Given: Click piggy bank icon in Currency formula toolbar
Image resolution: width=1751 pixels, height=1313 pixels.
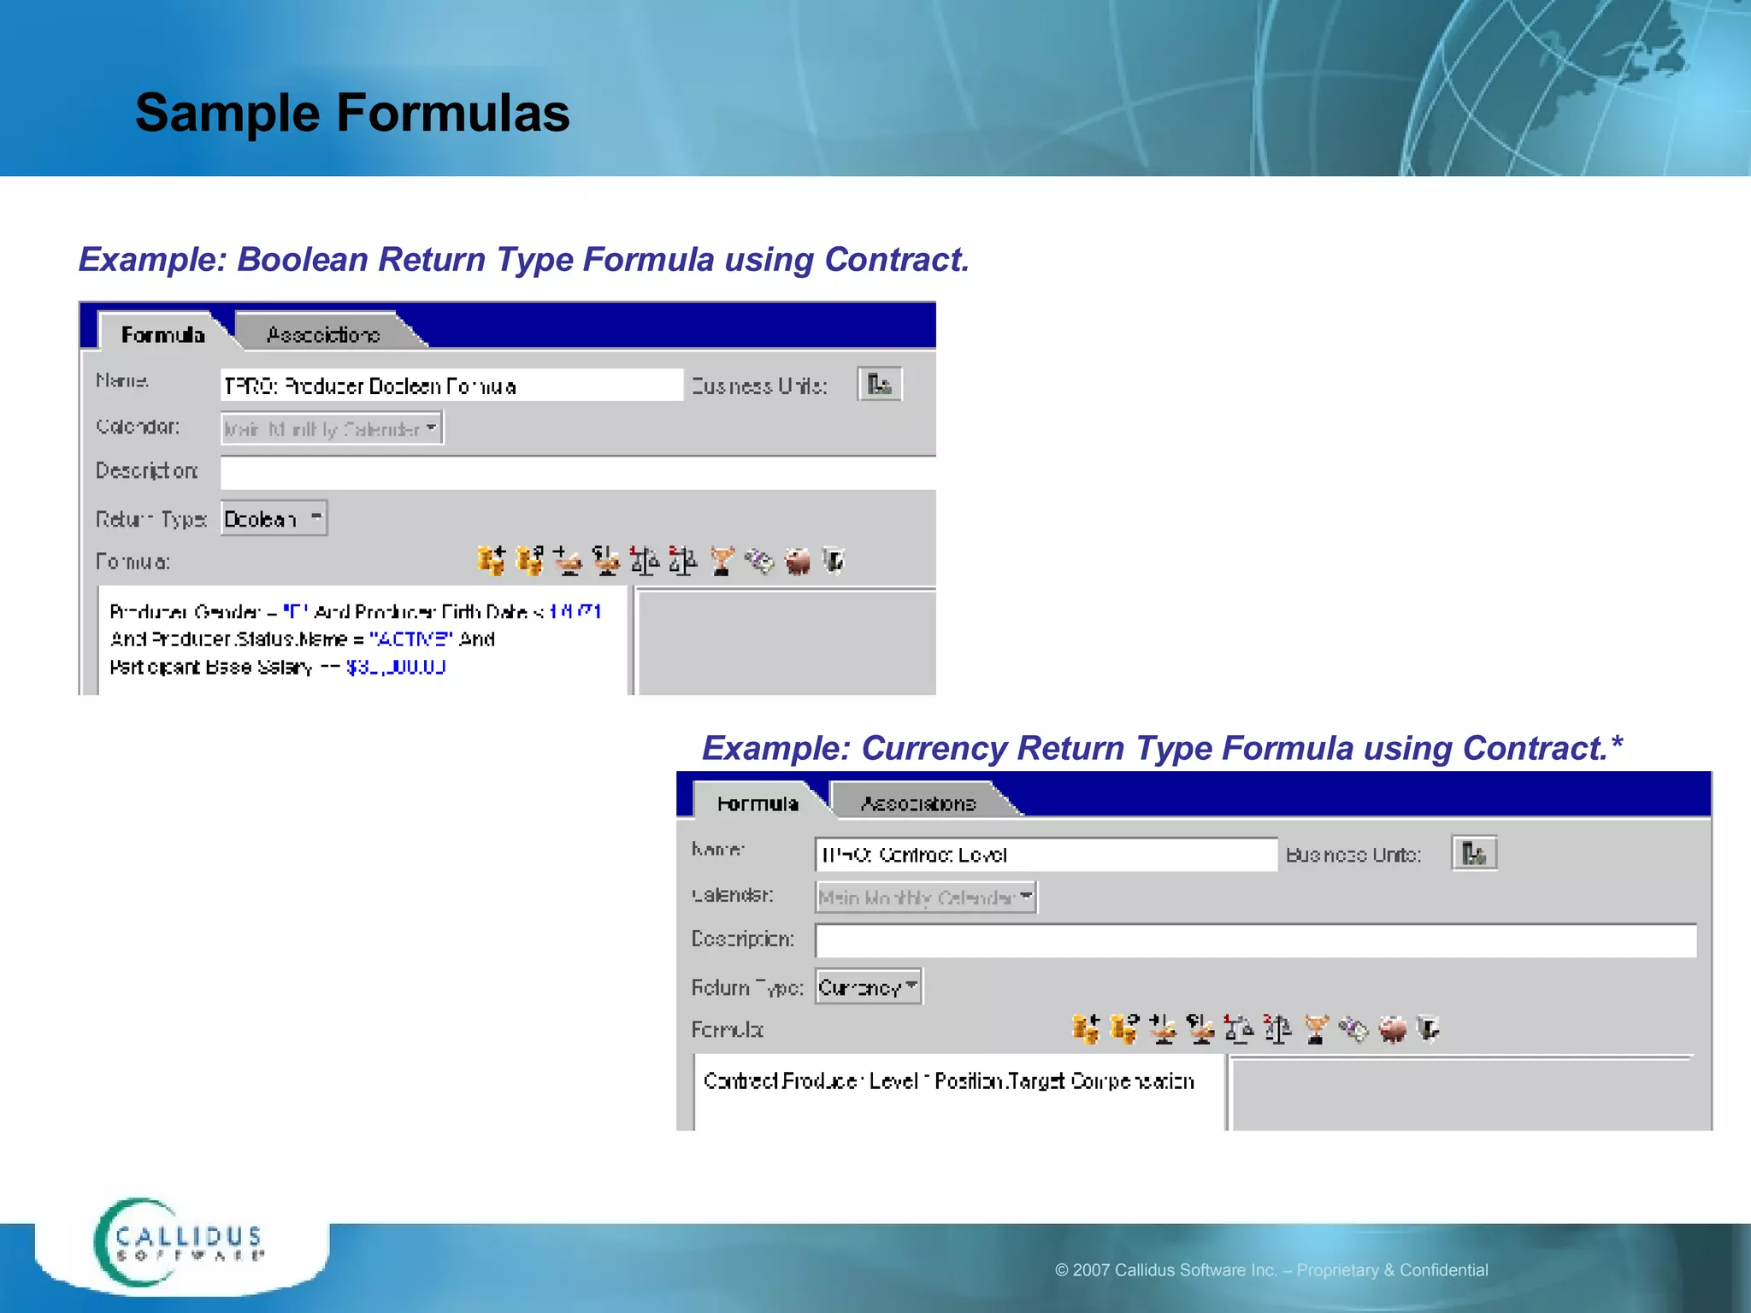Looking at the screenshot, I should point(1393,1029).
